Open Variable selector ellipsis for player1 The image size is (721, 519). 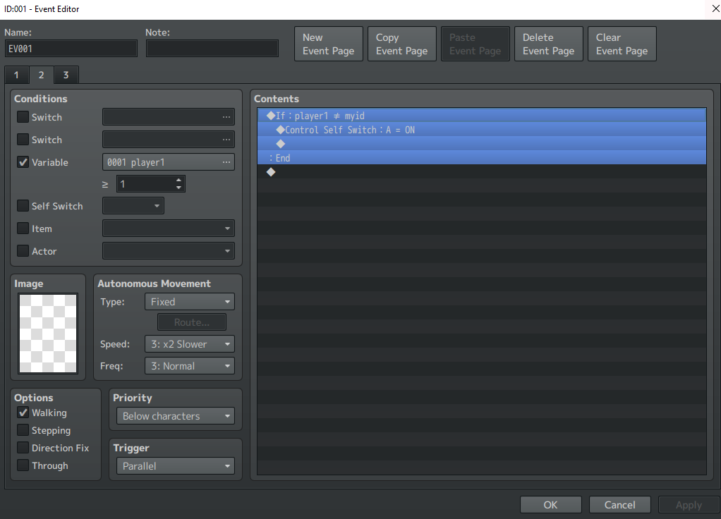click(x=226, y=161)
